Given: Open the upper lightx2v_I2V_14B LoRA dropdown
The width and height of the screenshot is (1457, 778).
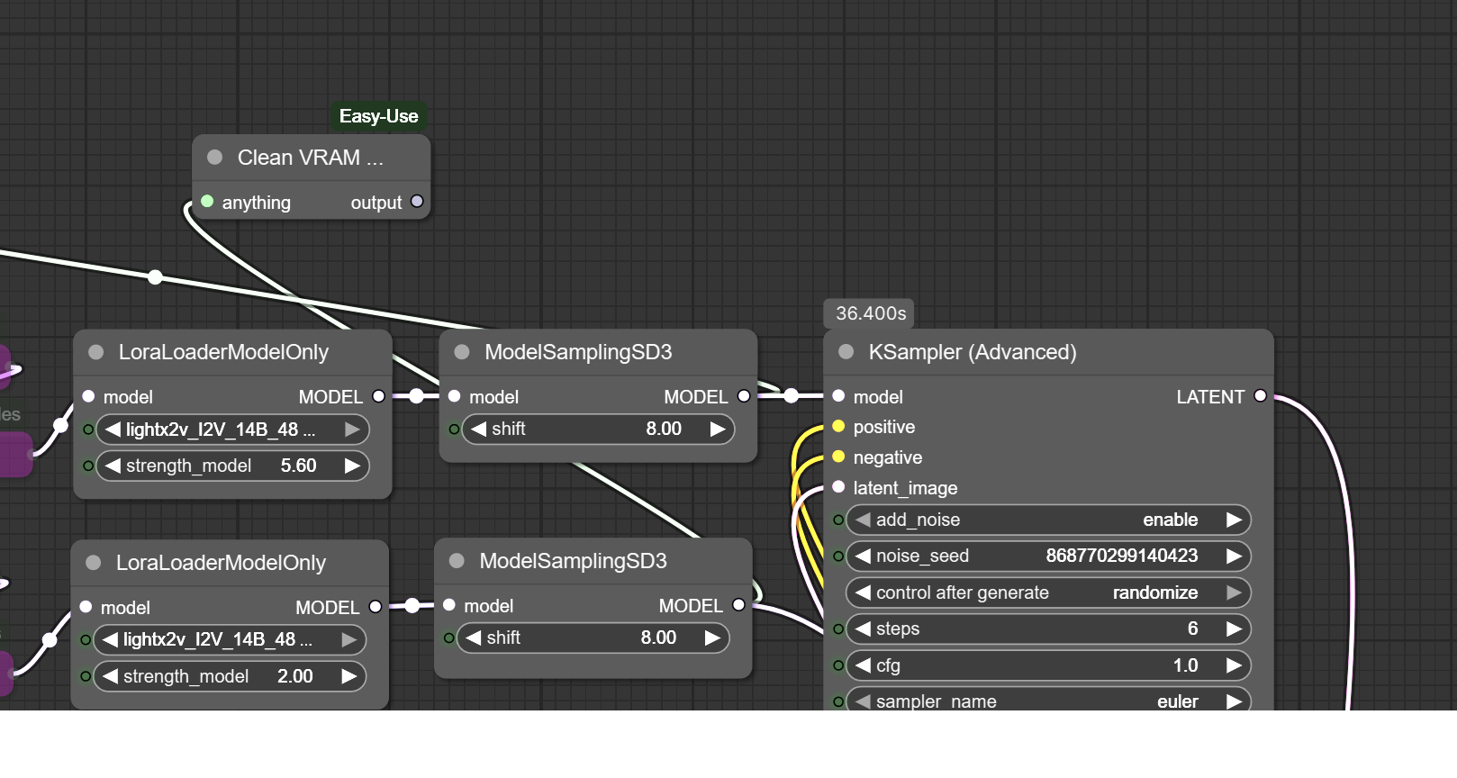Looking at the screenshot, I should click(x=232, y=430).
